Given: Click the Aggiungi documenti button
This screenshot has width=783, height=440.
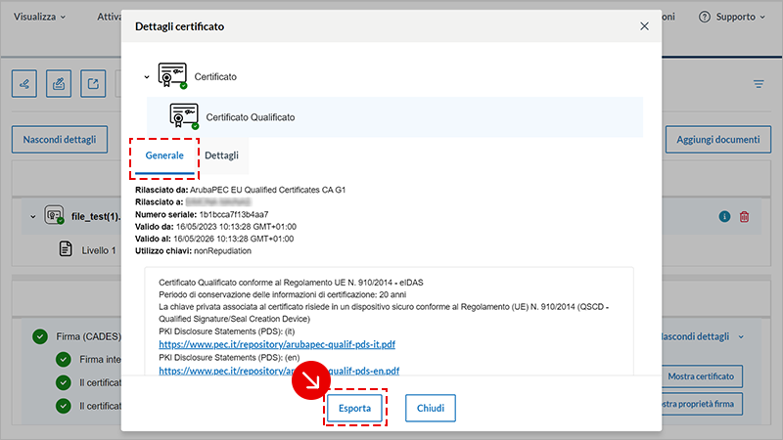Looking at the screenshot, I should point(718,140).
